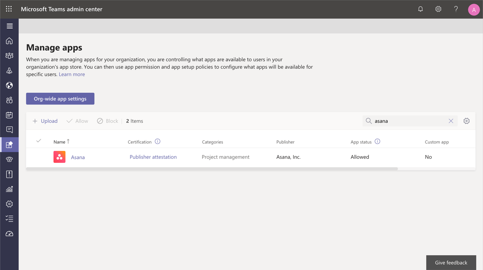Open the Users sidebar icon

point(9,100)
